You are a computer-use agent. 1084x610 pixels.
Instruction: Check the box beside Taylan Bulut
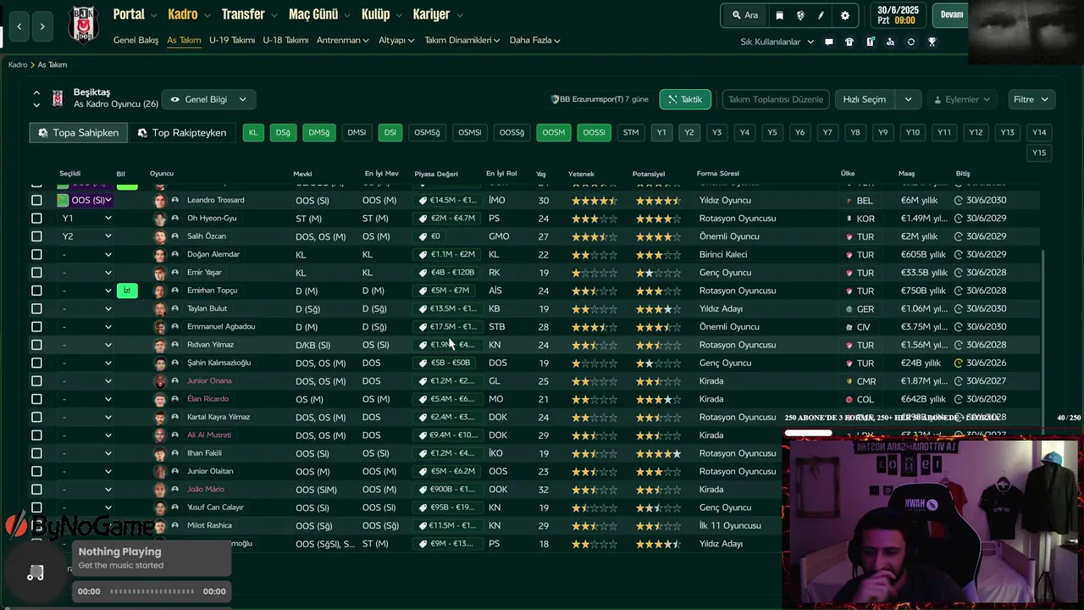pyautogui.click(x=36, y=309)
